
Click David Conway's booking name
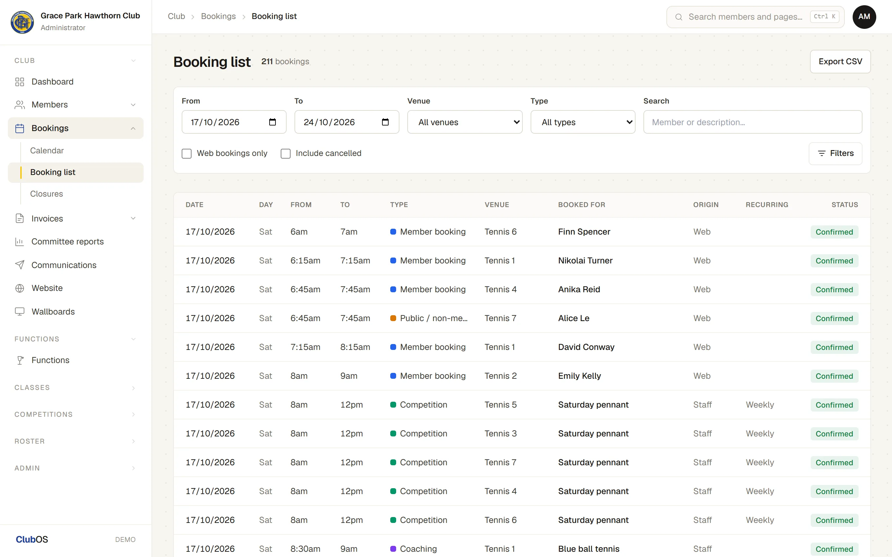[x=586, y=347]
